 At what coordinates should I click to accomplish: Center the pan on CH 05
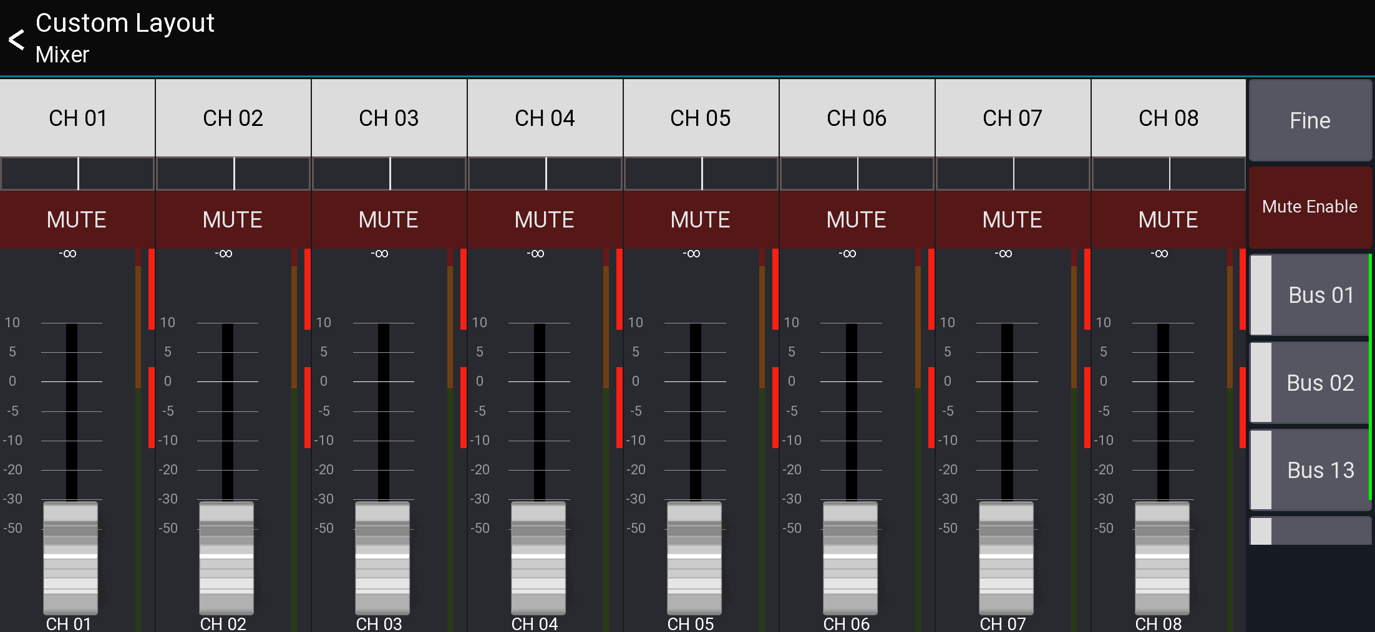tap(701, 175)
